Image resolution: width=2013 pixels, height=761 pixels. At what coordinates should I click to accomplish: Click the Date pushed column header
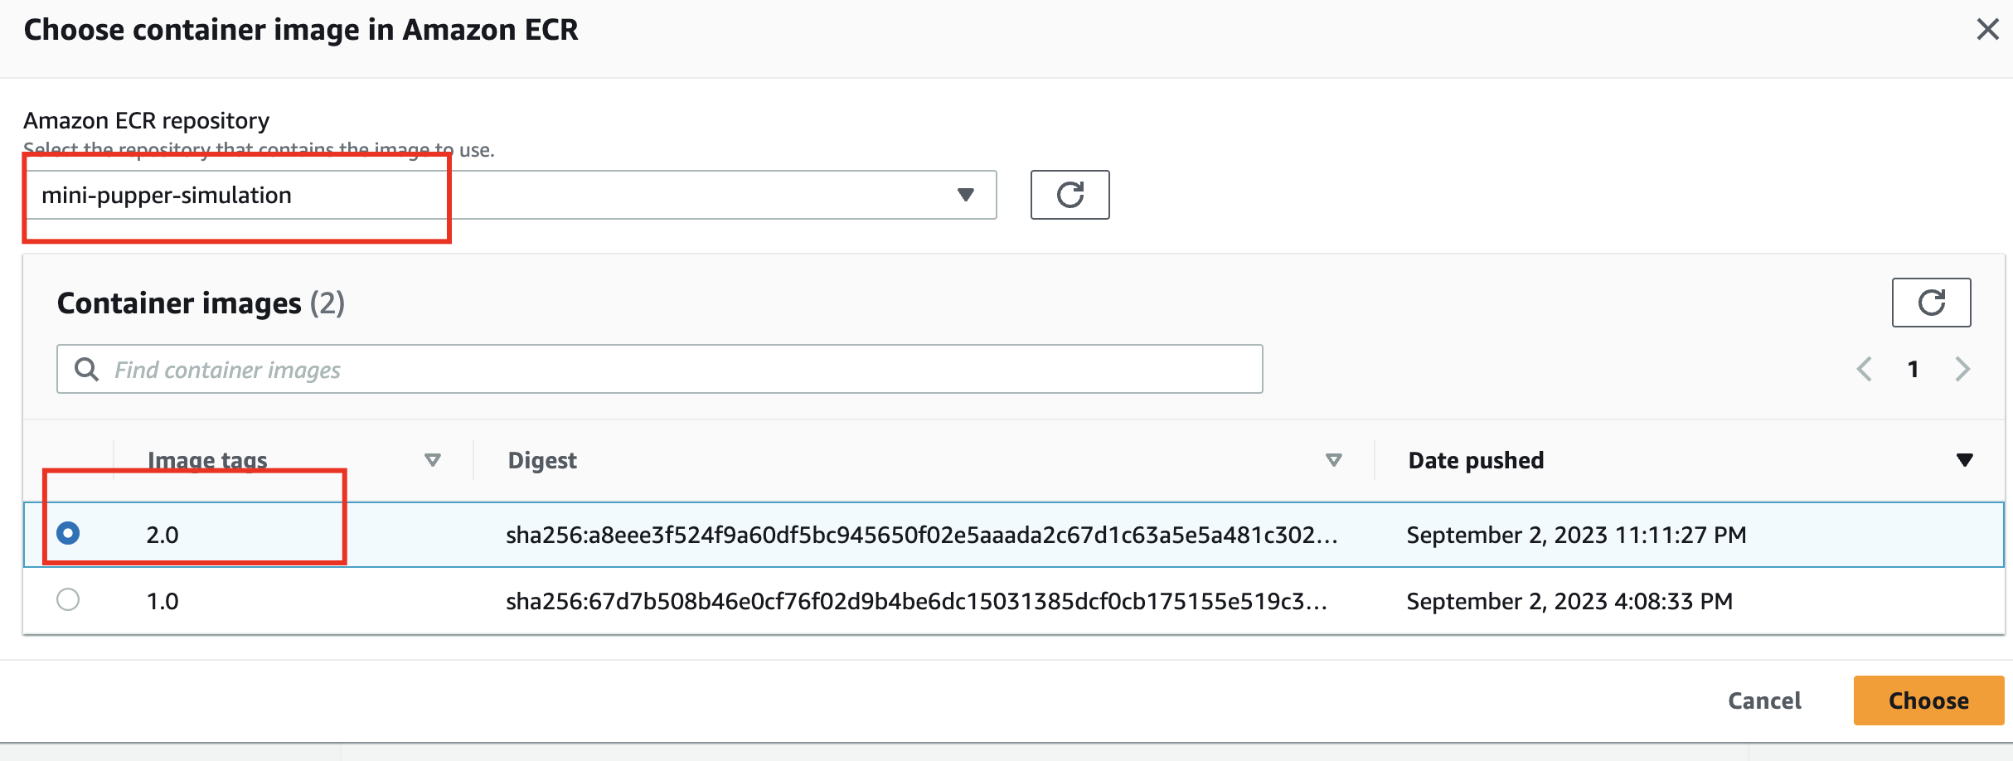click(1476, 460)
